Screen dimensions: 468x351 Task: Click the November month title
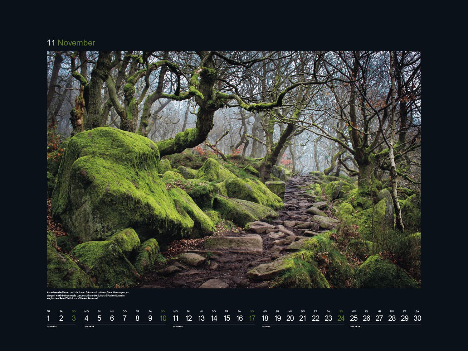(76, 43)
